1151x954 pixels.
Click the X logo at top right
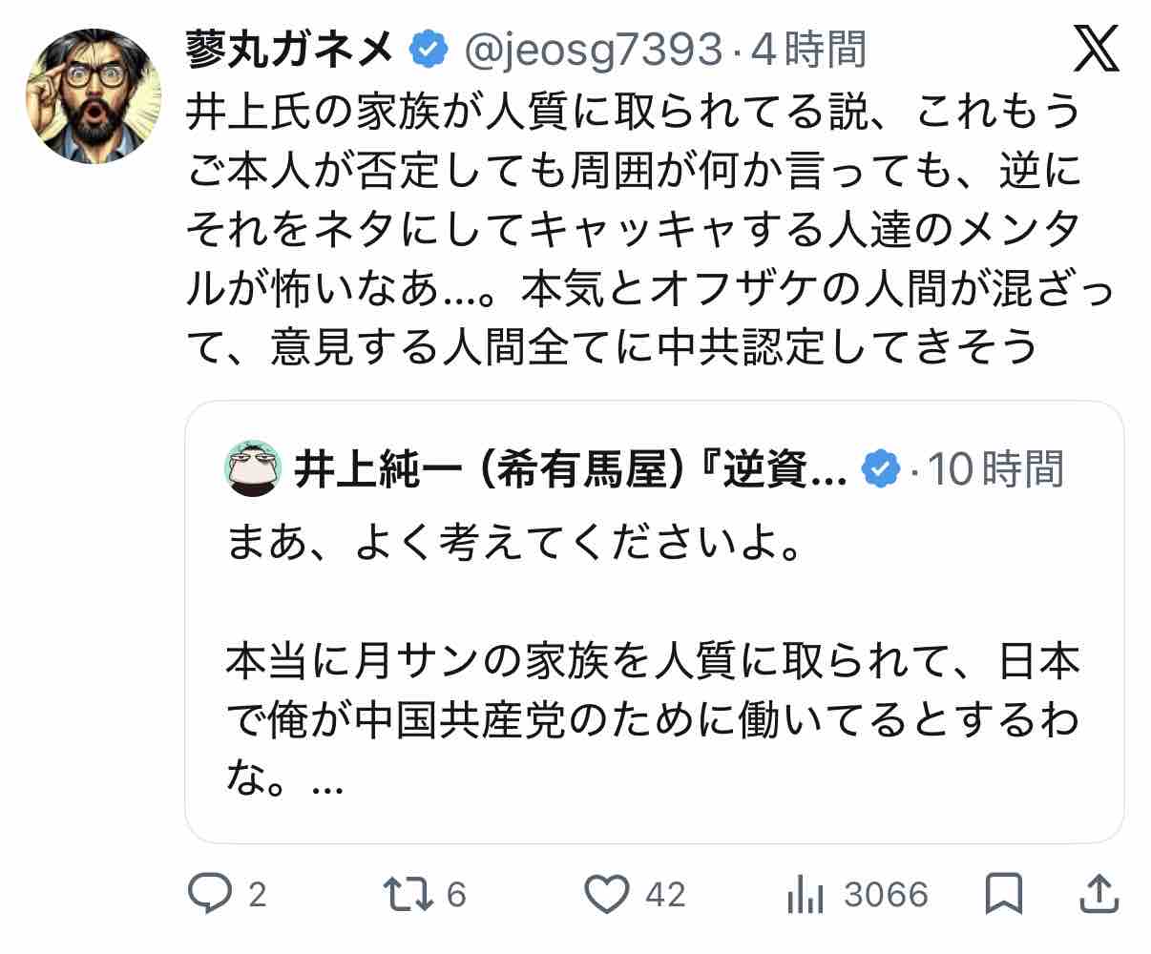(1097, 50)
